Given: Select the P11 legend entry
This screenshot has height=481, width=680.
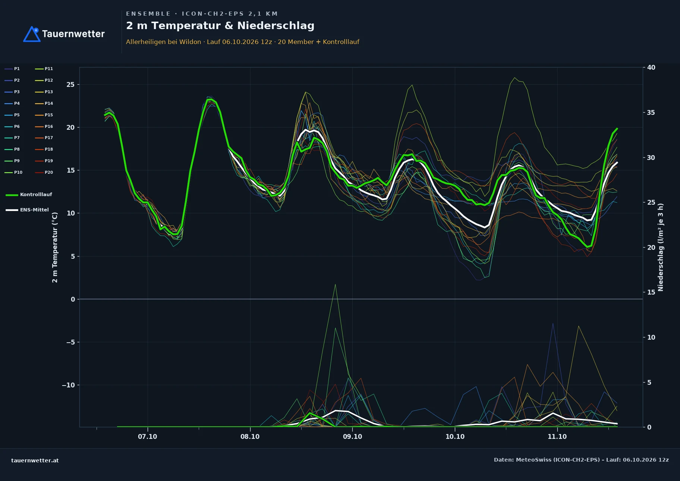Looking at the screenshot, I should (44, 69).
